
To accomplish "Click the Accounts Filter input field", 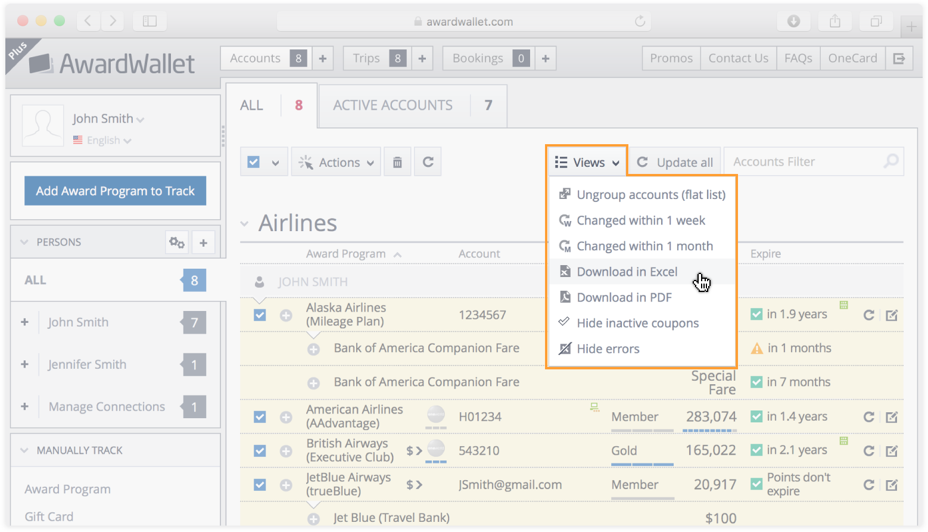I will (814, 161).
